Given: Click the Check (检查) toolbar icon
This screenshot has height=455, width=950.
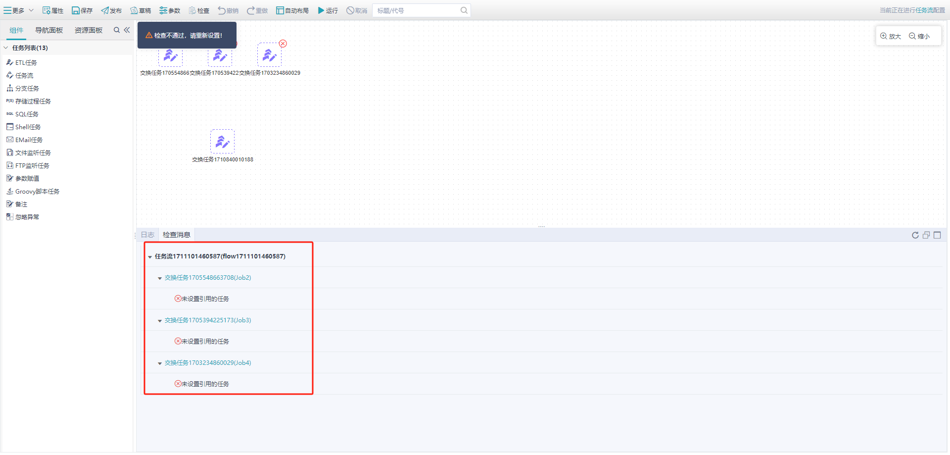Looking at the screenshot, I should 199,10.
